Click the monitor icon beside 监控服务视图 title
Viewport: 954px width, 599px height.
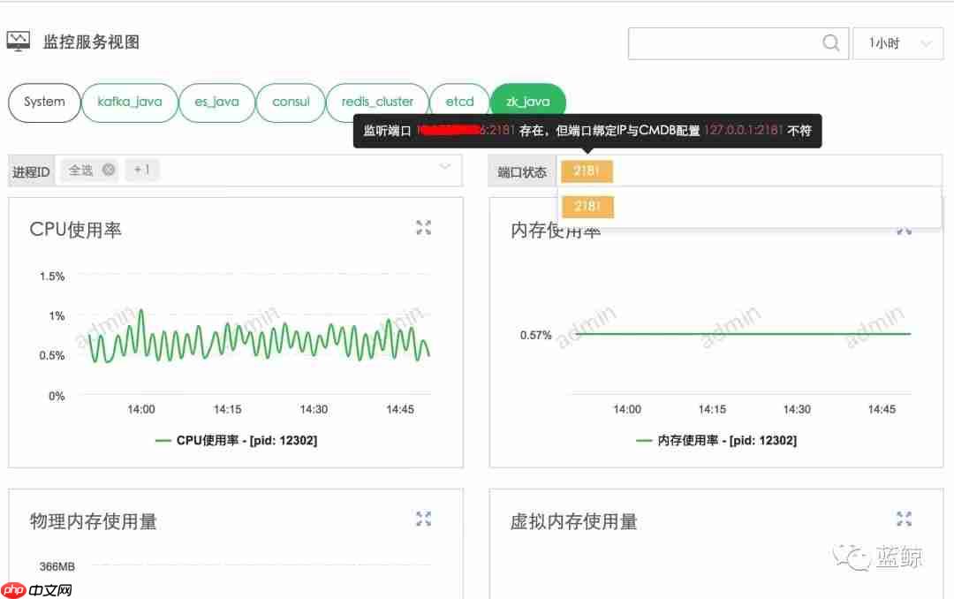tap(19, 40)
